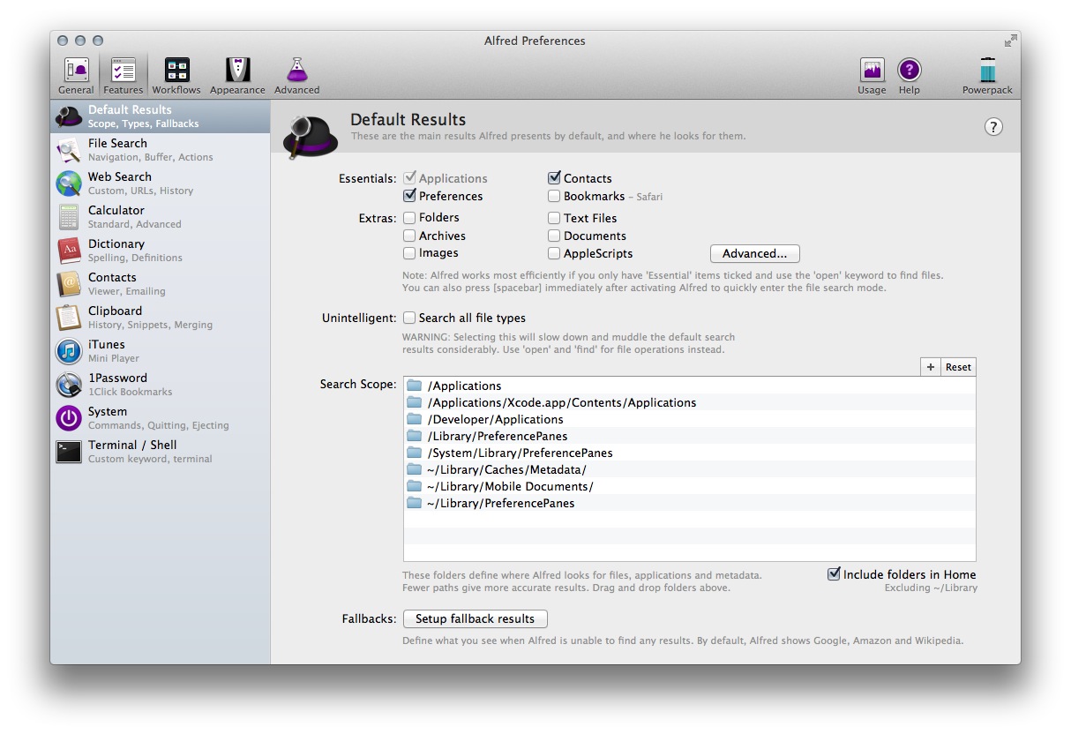1071x734 pixels.
Task: Open Clipboard history settings
Action: coord(161,318)
